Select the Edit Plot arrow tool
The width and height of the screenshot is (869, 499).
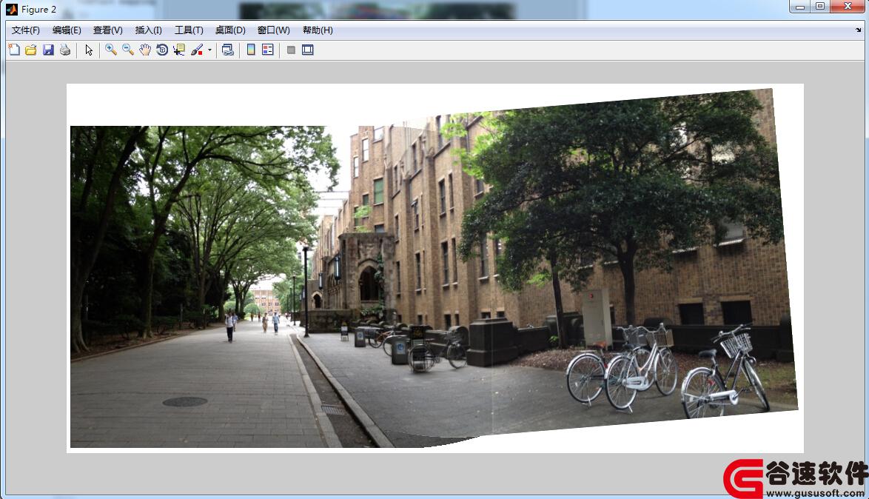[x=89, y=50]
